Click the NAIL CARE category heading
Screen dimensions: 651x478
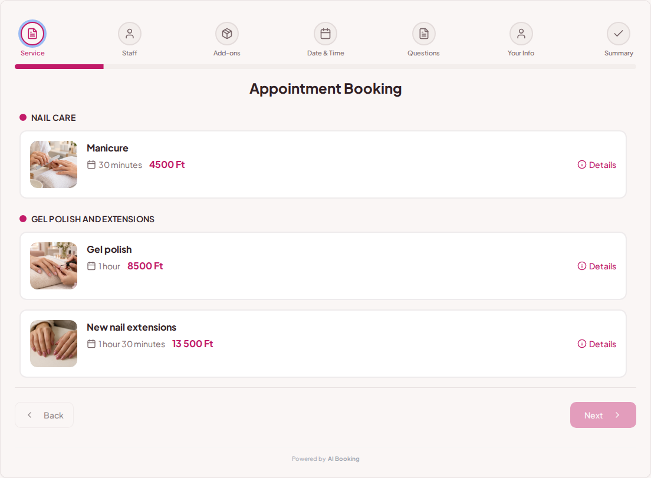[54, 118]
